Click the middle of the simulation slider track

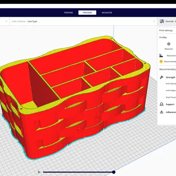coord(78,172)
